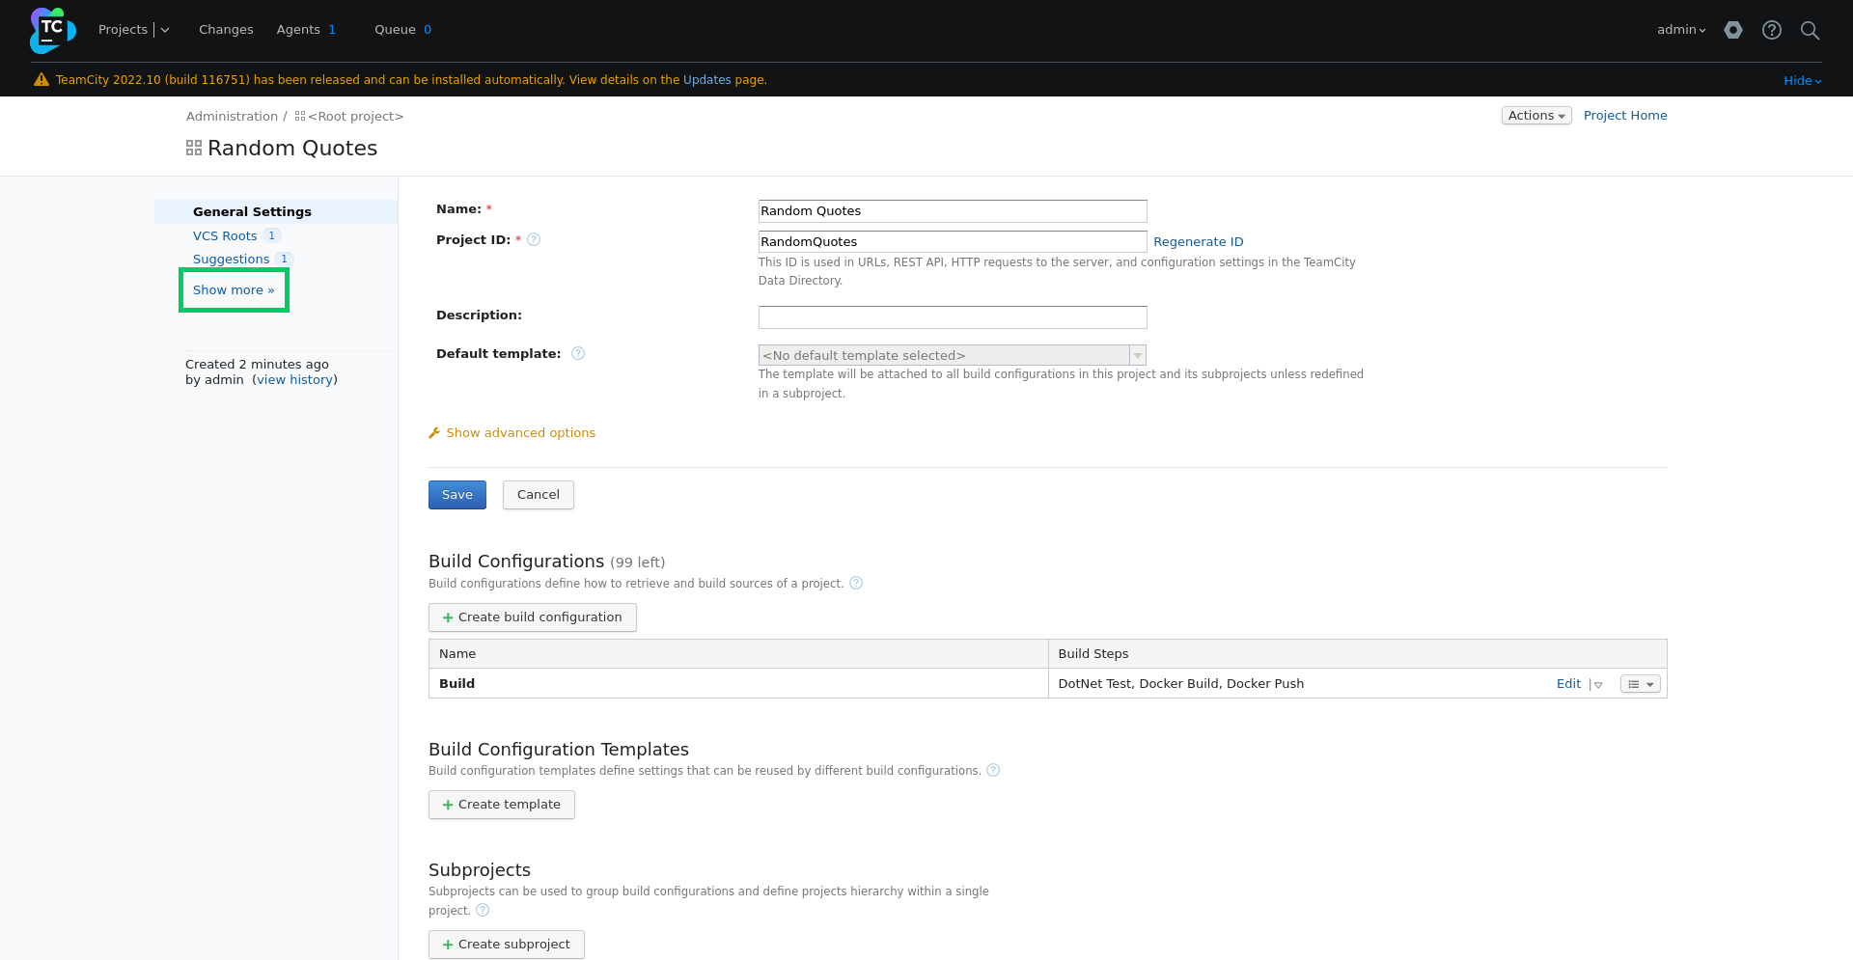Open the Build row list actions menu
The height and width of the screenshot is (960, 1853).
pos(1640,684)
